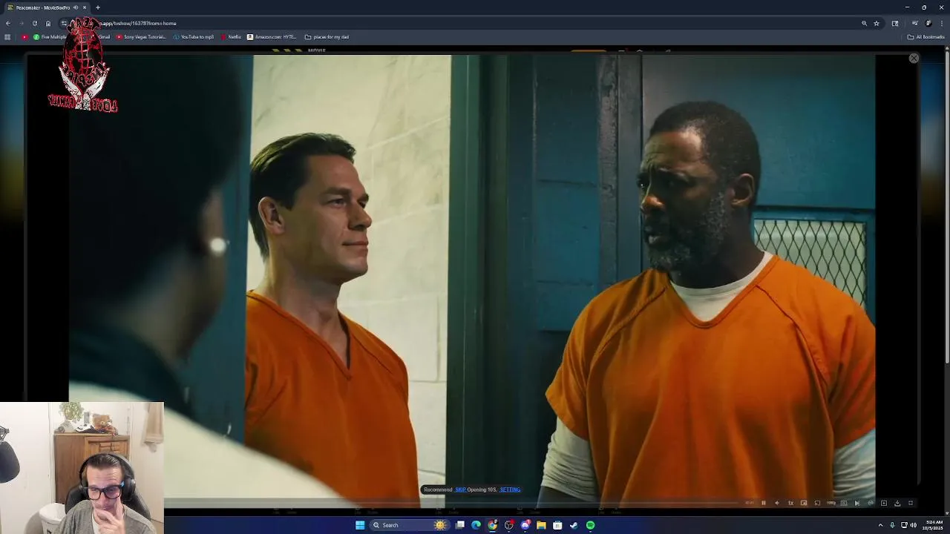950x534 pixels.
Task: Open OBS Studio from taskbar
Action: [x=509, y=525]
